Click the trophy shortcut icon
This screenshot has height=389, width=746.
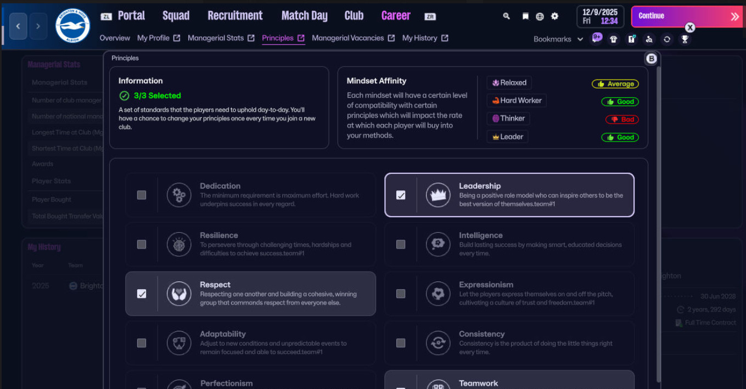[685, 39]
